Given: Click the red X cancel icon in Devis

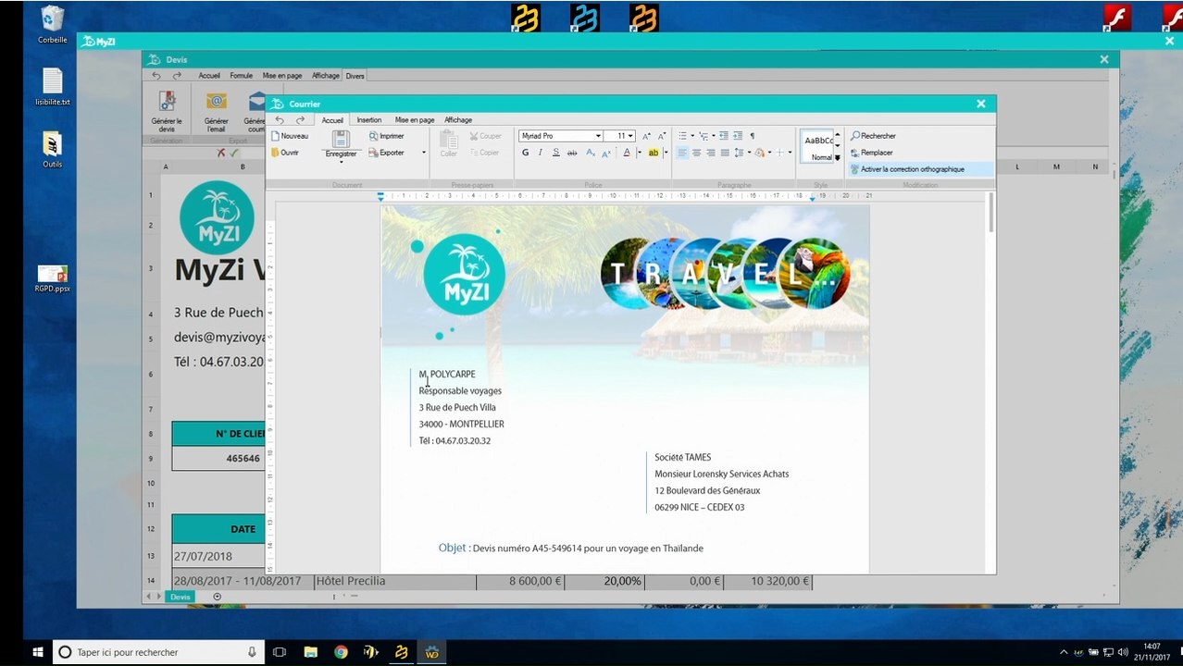Looking at the screenshot, I should tap(220, 154).
